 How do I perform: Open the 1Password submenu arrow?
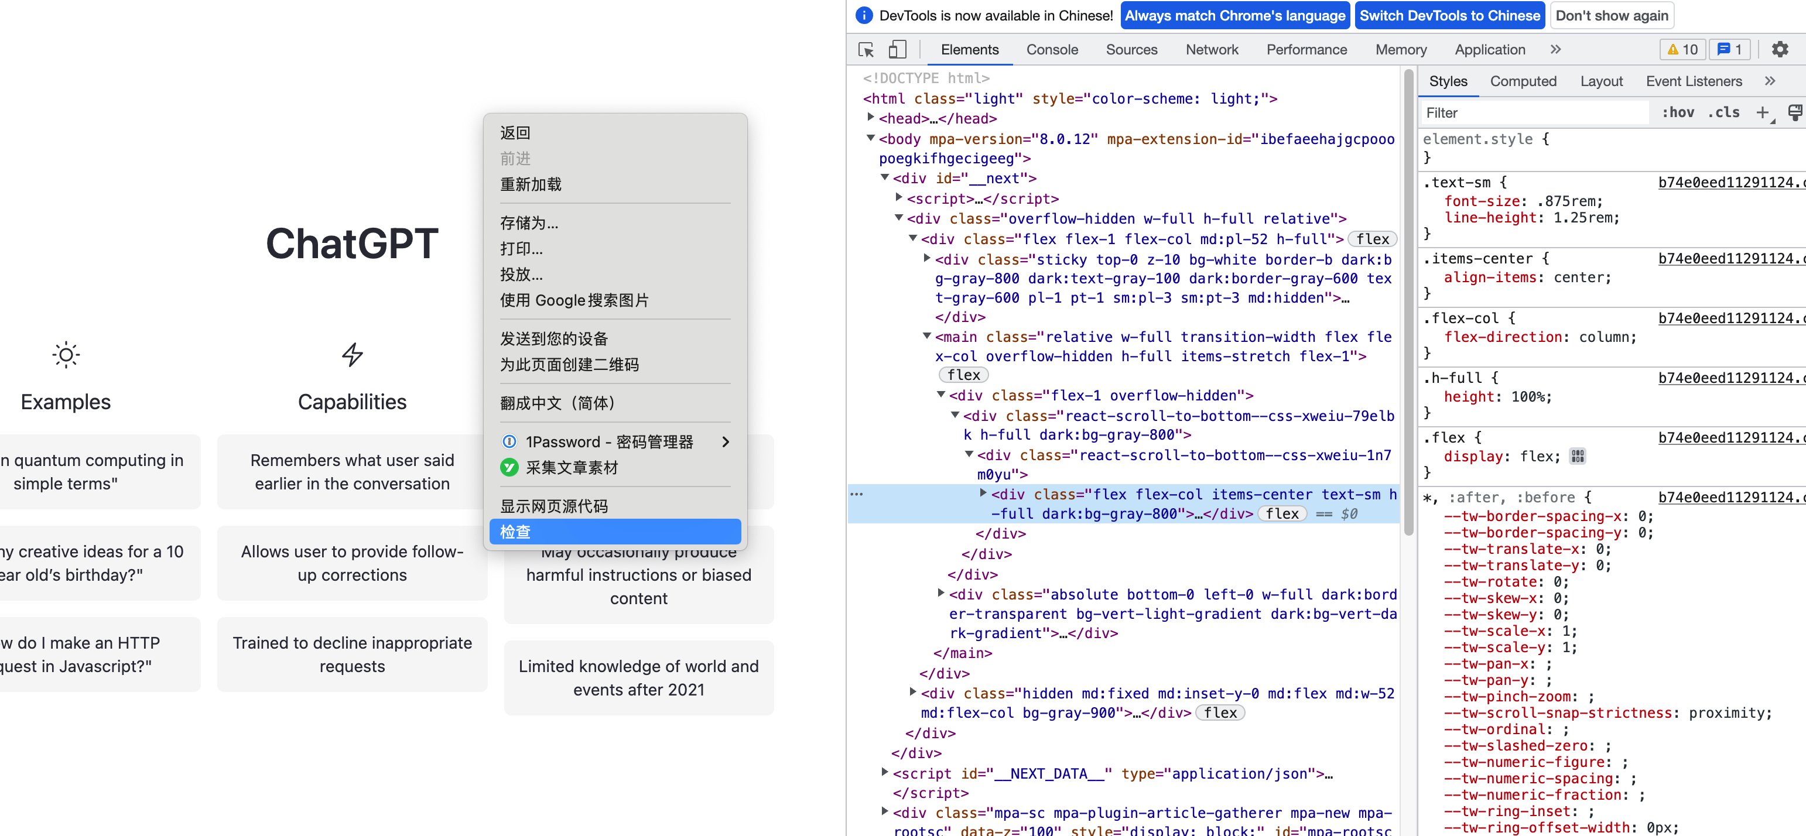tap(726, 441)
